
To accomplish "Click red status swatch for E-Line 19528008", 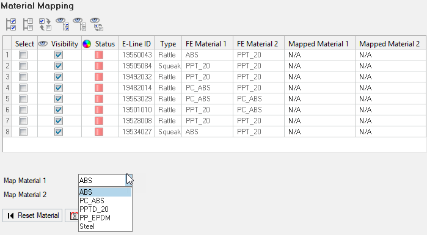I will tap(99, 121).
